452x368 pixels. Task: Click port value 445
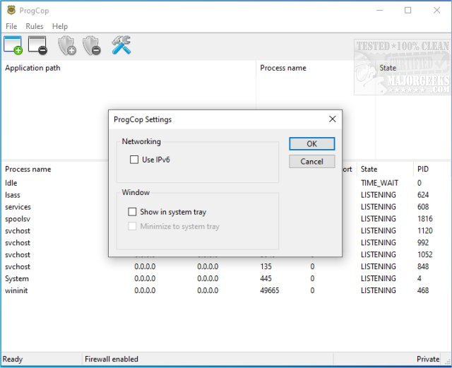[x=266, y=278]
